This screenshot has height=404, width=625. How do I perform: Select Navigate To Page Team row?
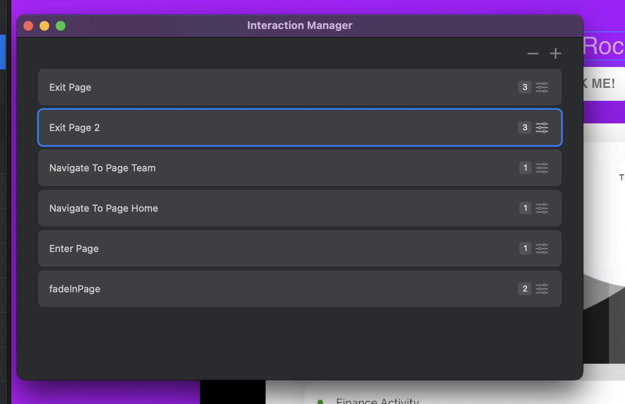coord(242,168)
